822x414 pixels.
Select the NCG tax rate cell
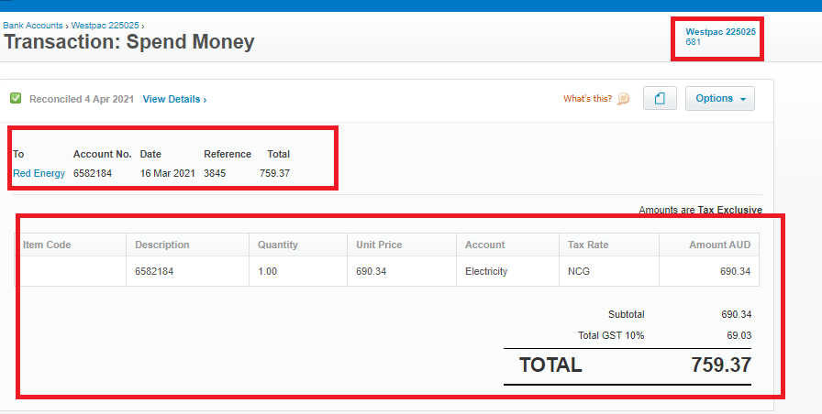pos(608,271)
